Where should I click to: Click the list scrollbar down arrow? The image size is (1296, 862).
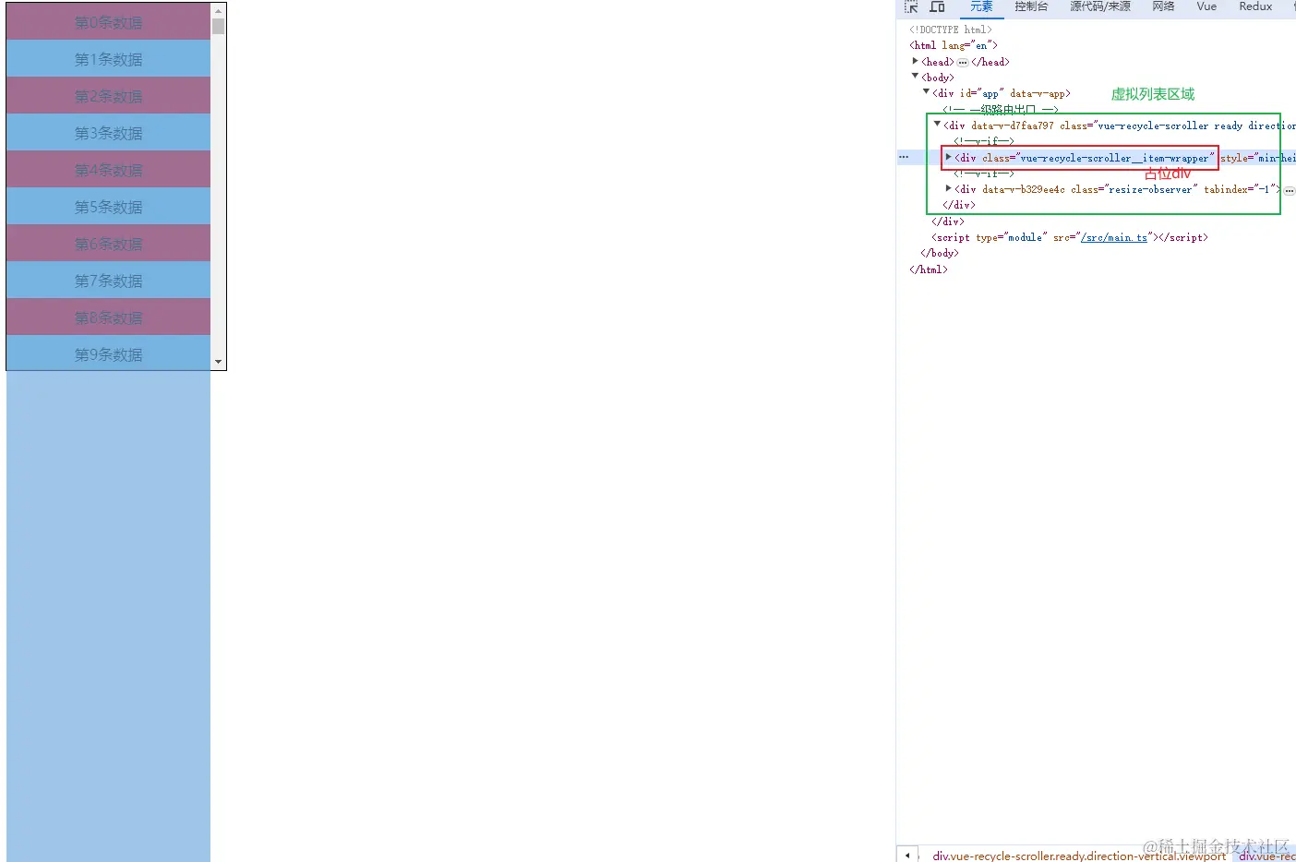click(x=219, y=362)
